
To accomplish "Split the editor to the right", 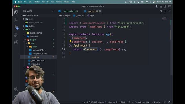I will pos(165,11).
